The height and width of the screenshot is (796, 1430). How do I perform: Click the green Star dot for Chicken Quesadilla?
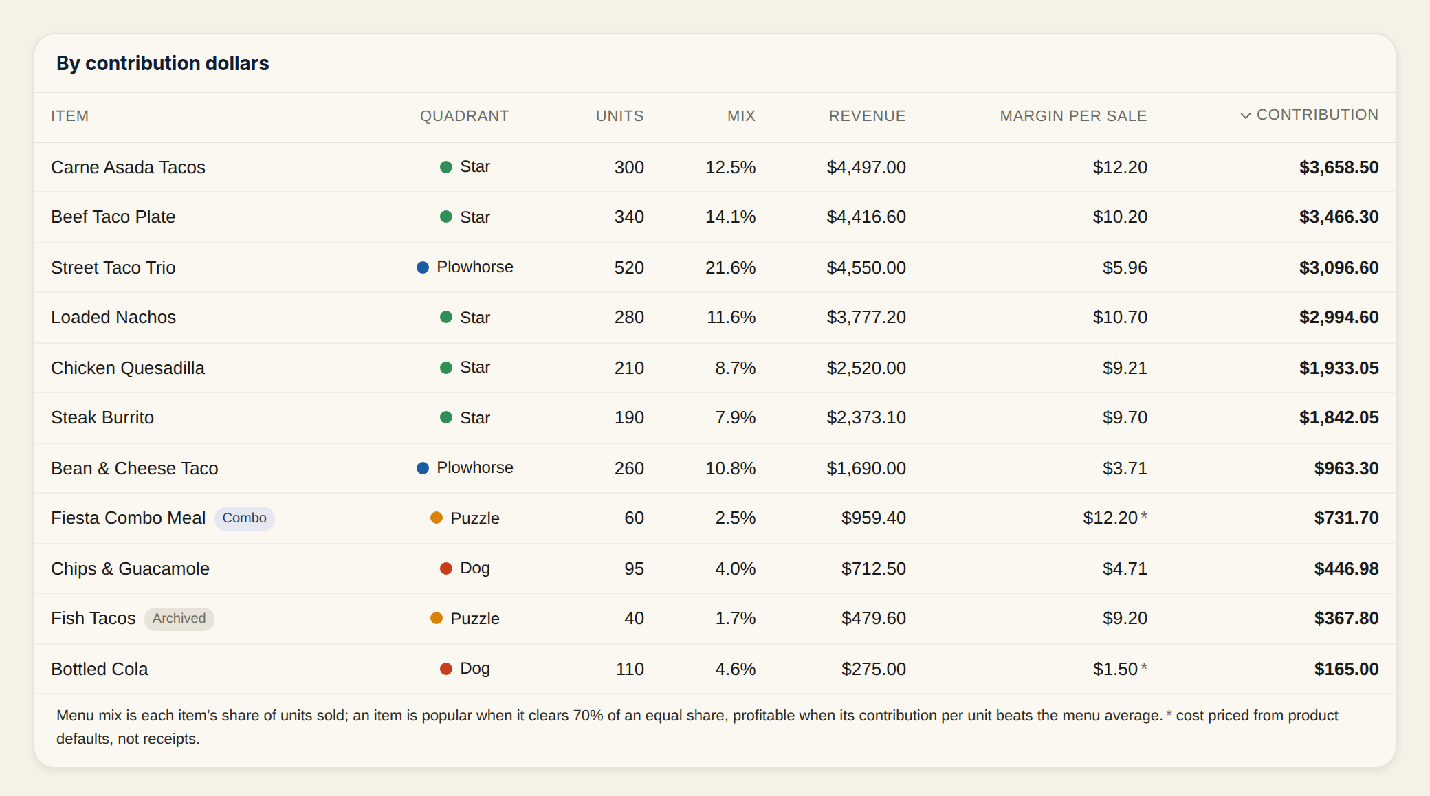click(x=446, y=368)
